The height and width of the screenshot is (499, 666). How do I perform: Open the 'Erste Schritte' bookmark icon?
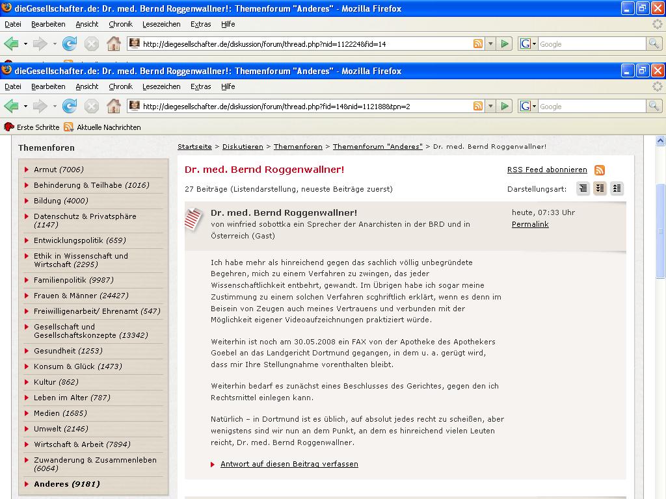pos(9,127)
